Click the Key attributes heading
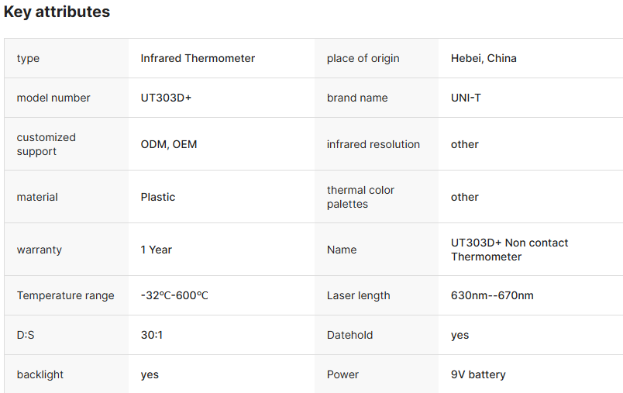The image size is (623, 393). [57, 12]
